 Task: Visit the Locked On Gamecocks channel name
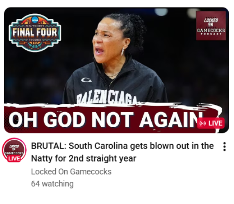71,171
